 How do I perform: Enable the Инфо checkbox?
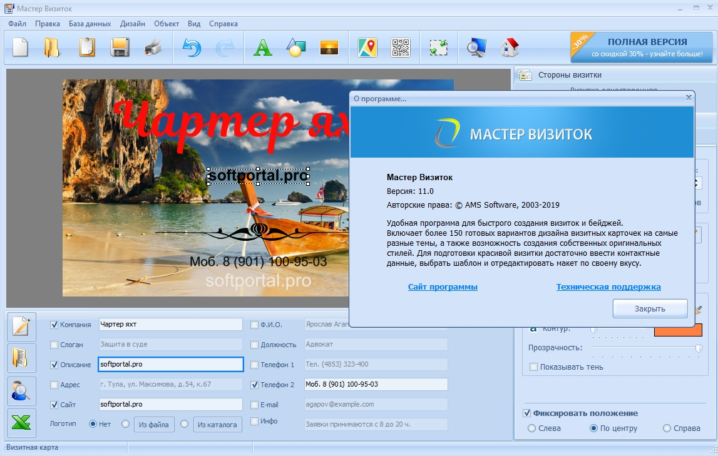pyautogui.click(x=255, y=421)
